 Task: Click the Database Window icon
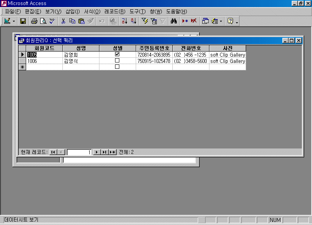pyautogui.click(x=206, y=21)
